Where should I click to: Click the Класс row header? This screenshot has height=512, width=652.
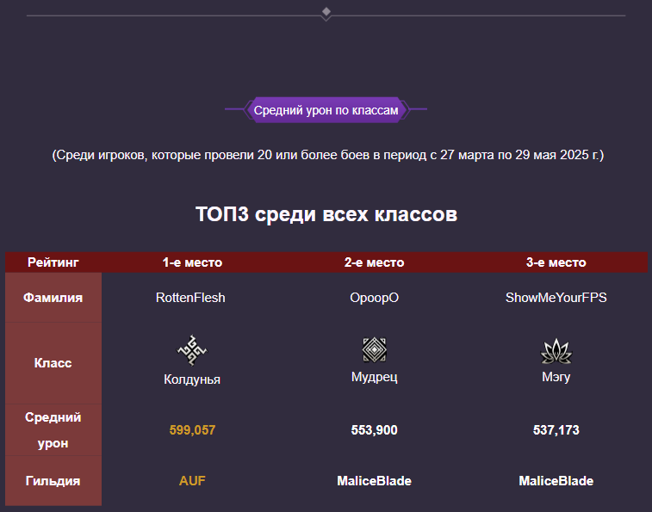tap(53, 363)
